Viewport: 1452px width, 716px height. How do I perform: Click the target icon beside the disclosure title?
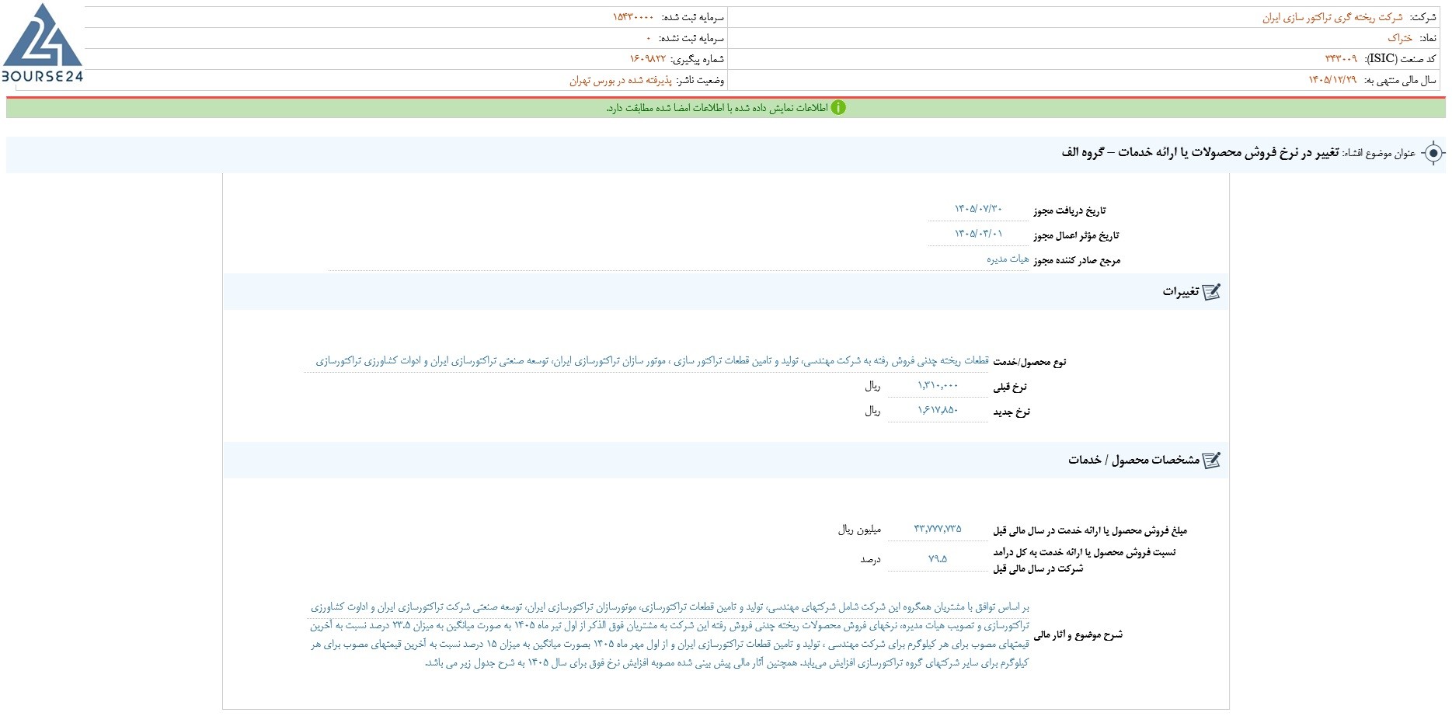pos(1433,153)
